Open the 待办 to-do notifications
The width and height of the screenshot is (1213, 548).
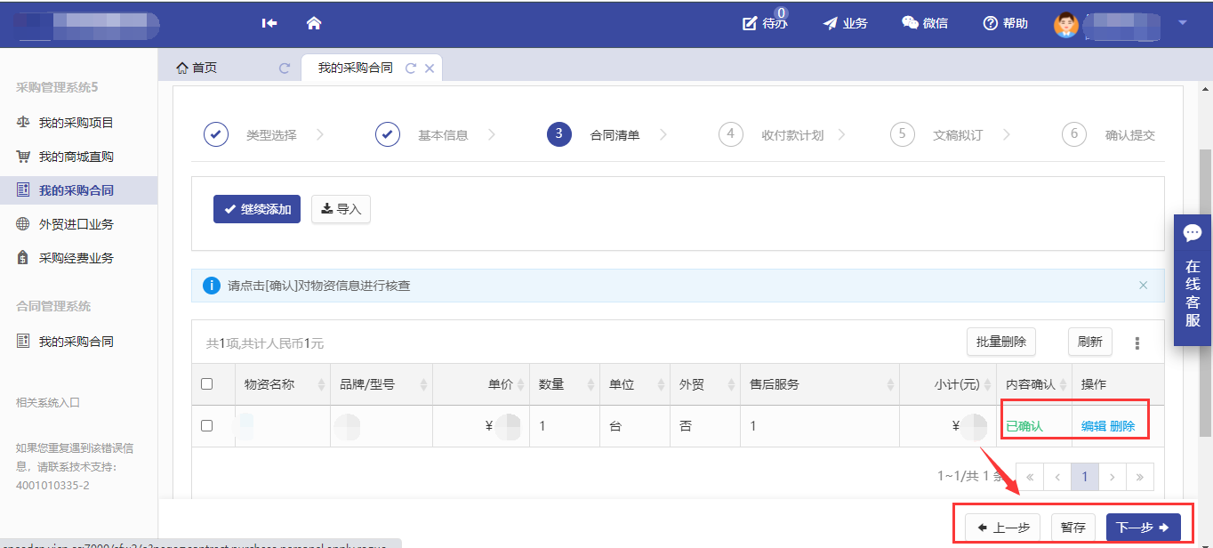[765, 23]
